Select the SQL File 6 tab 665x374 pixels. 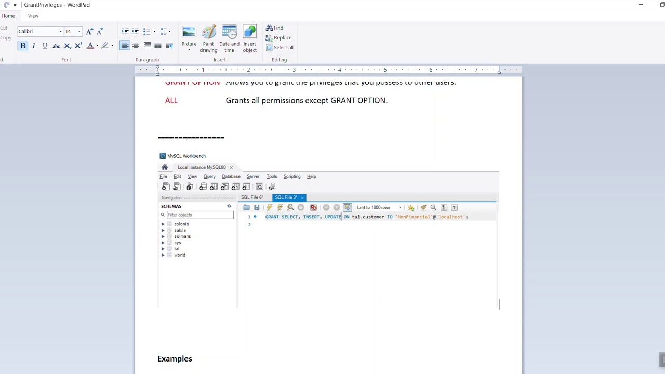click(x=252, y=197)
